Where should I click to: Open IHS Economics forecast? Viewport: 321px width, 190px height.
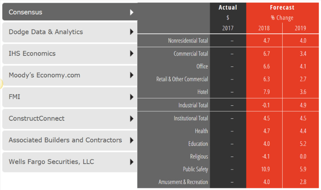[32, 54]
